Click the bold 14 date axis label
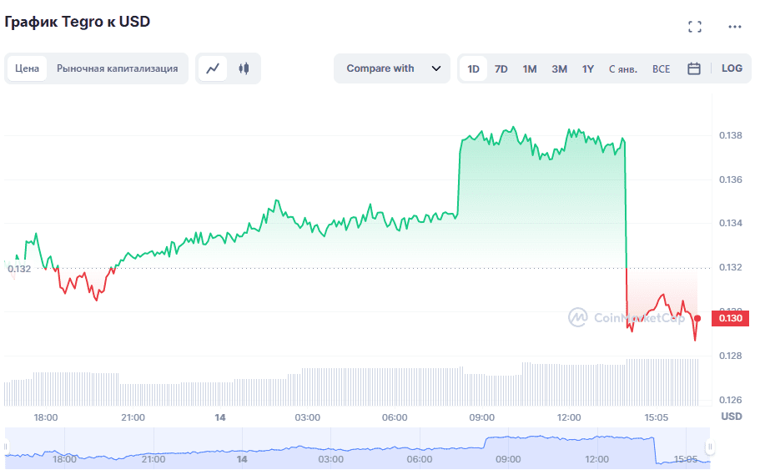765x475 pixels. pos(220,417)
